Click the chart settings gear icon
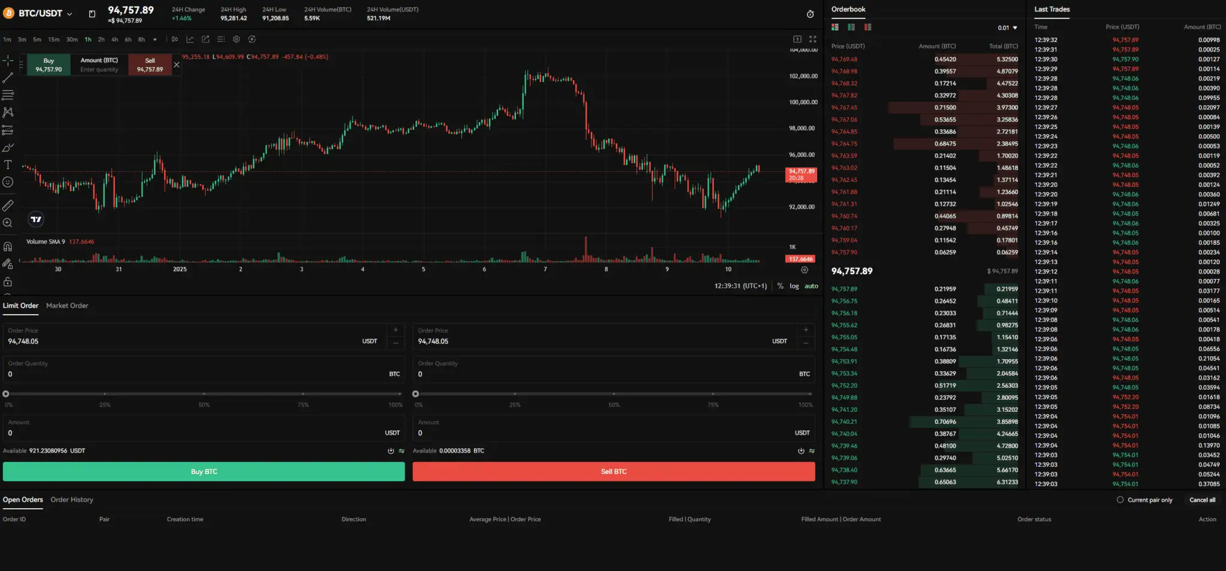 click(x=236, y=39)
